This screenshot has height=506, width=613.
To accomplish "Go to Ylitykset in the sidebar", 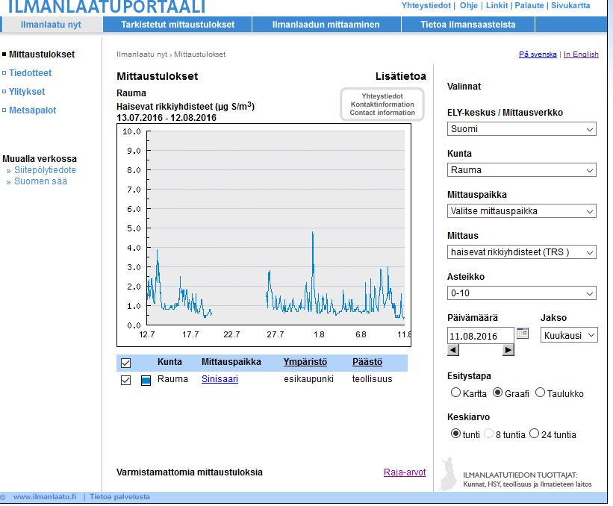I will (27, 92).
